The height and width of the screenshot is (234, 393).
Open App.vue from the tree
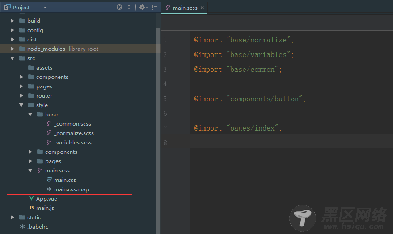point(46,199)
